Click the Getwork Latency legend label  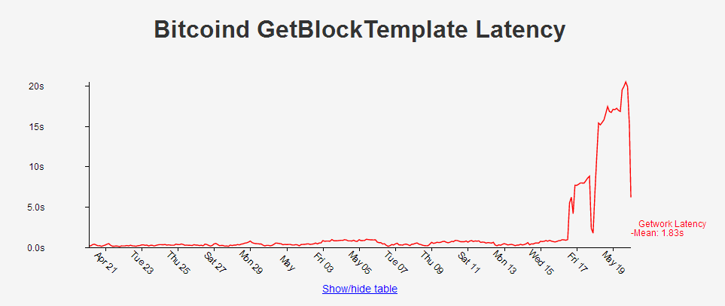click(672, 223)
